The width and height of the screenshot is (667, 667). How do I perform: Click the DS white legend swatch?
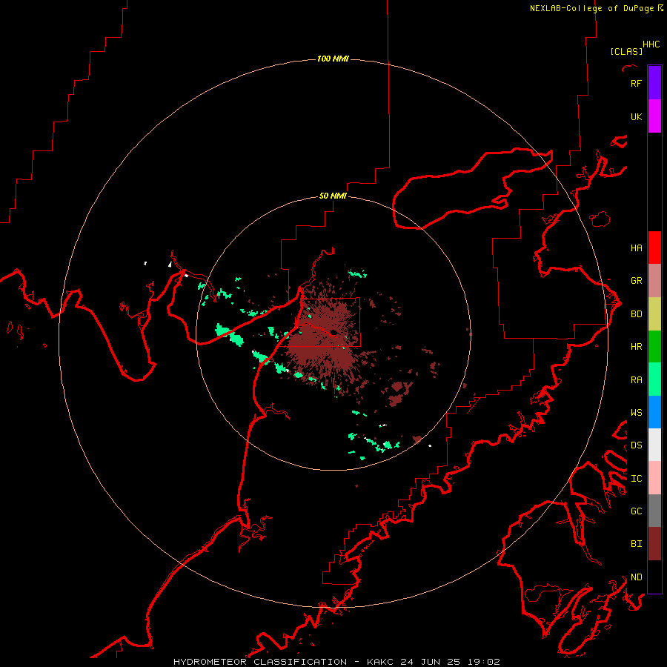(x=654, y=445)
